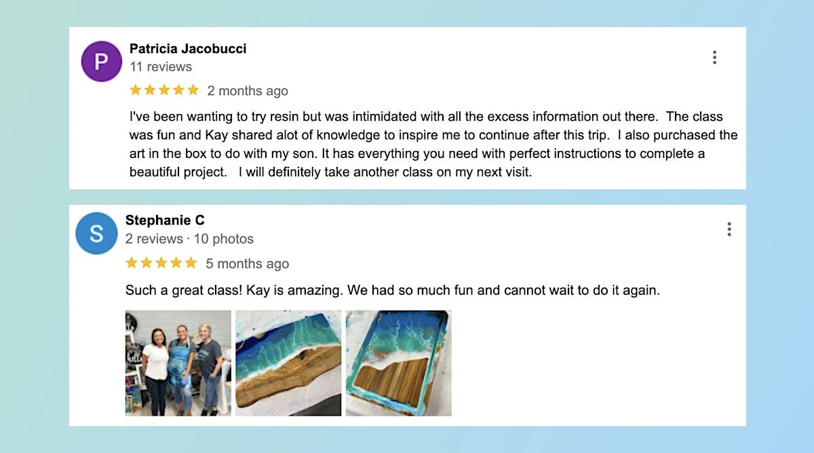The image size is (814, 453).
Task: Open the three-dot menu on Stephanie's review
Action: pos(729,229)
